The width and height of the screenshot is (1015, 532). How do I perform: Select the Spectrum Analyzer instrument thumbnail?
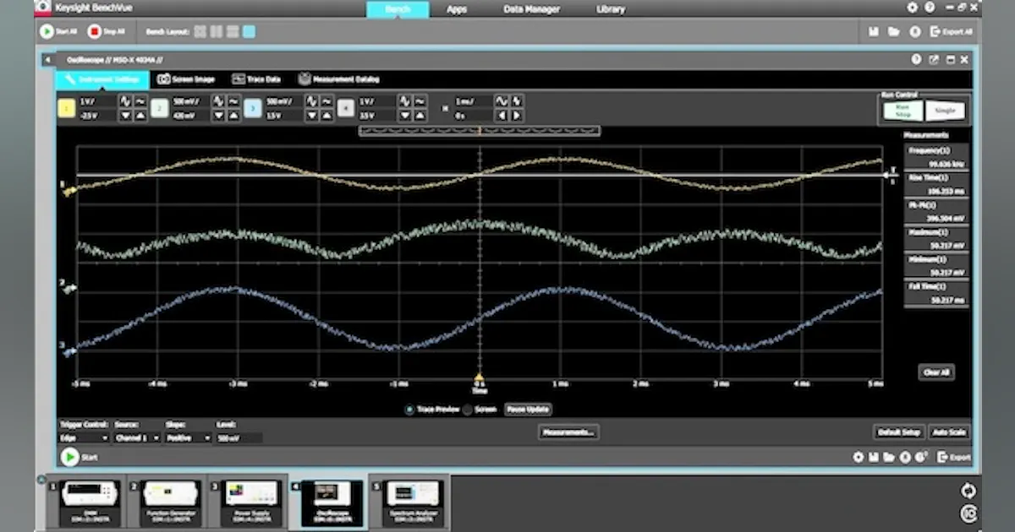[413, 502]
